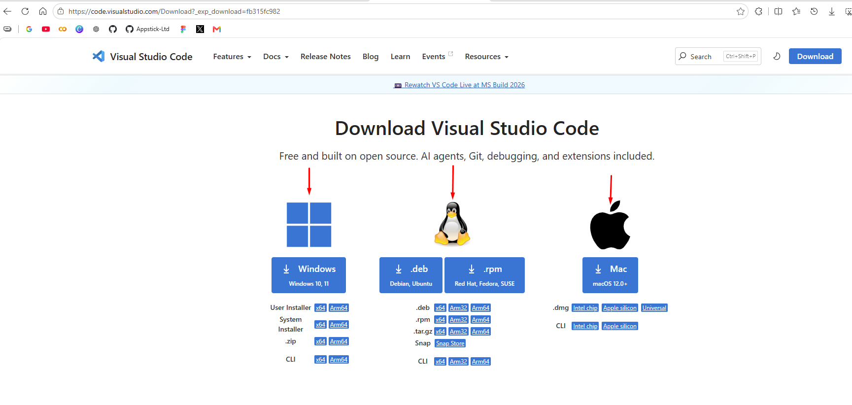Open Figma bookmark icon
This screenshot has width=852, height=405.
tap(183, 29)
